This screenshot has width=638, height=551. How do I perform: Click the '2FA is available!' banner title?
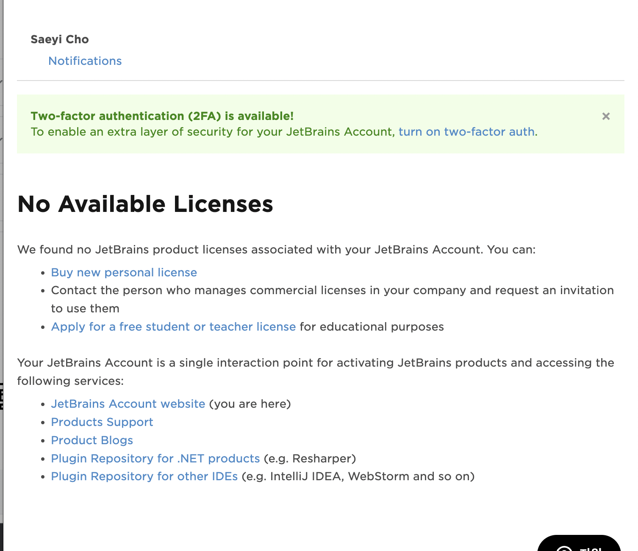pyautogui.click(x=162, y=116)
